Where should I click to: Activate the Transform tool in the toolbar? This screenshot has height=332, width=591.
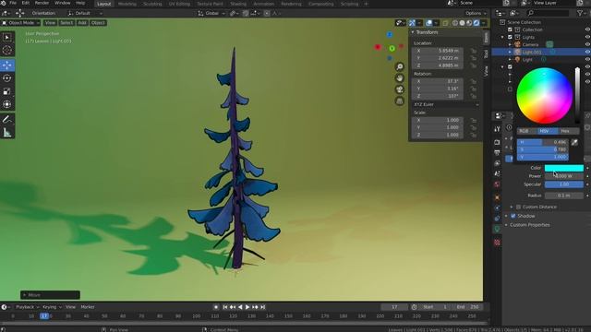click(x=7, y=104)
